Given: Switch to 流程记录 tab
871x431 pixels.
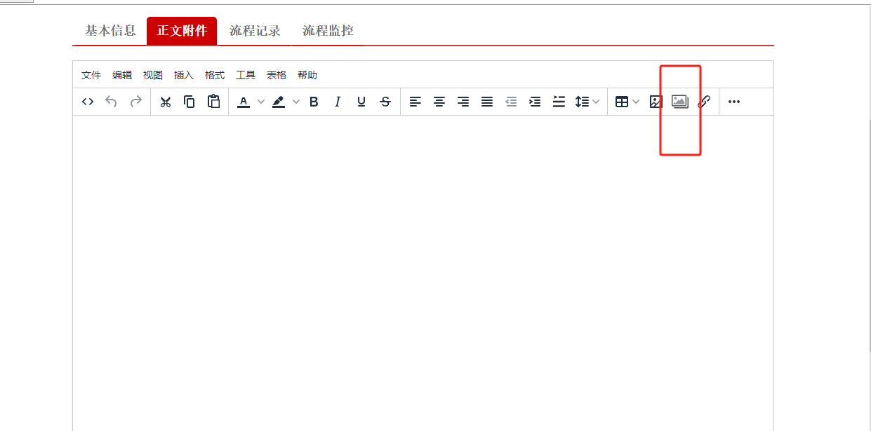Looking at the screenshot, I should coord(255,31).
